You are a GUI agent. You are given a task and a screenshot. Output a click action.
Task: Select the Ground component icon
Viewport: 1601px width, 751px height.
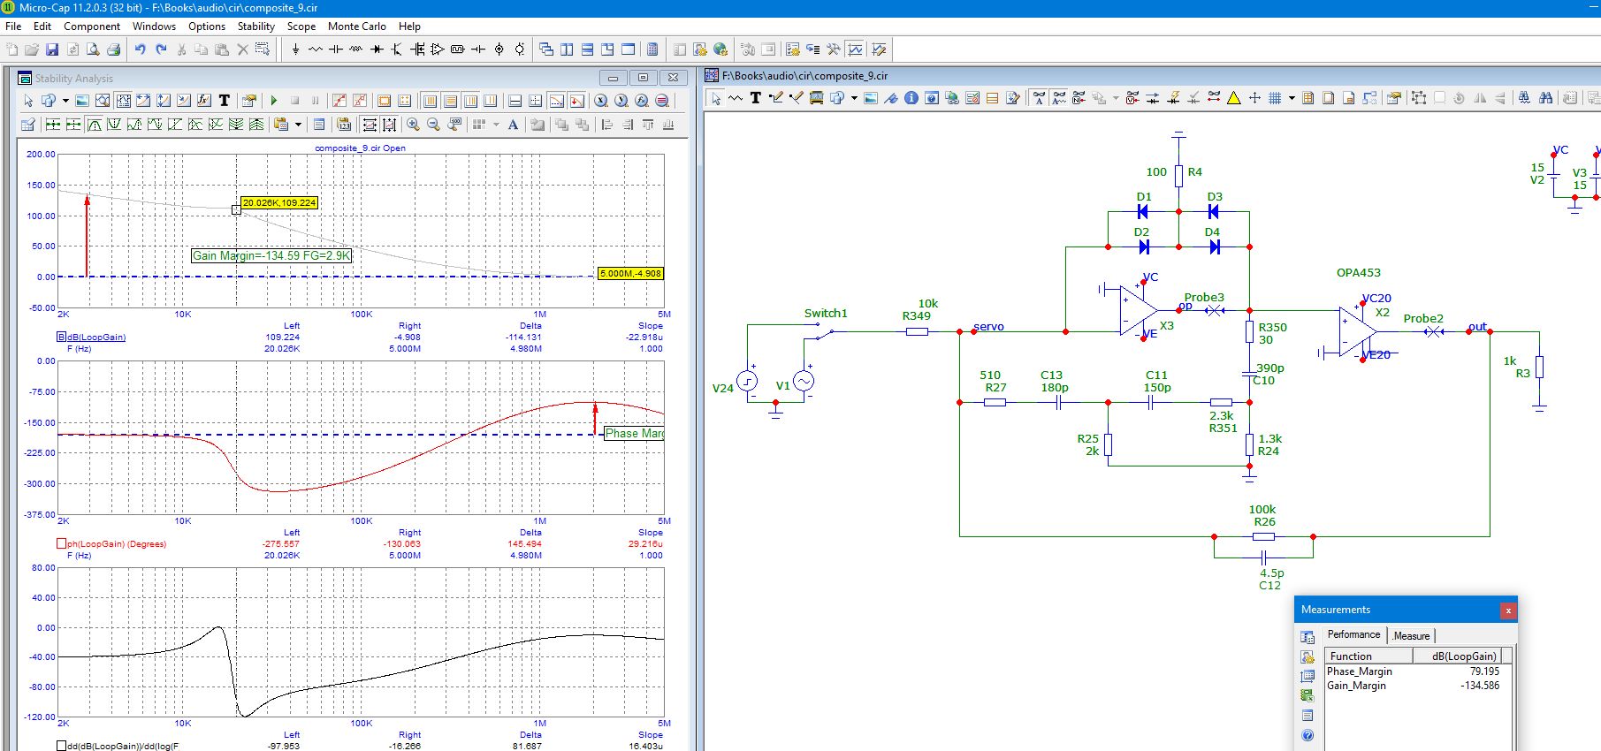[295, 49]
